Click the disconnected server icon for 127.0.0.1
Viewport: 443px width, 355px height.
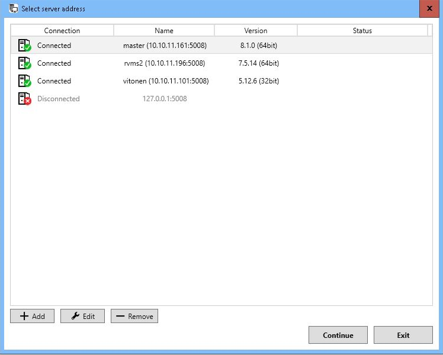[24, 99]
